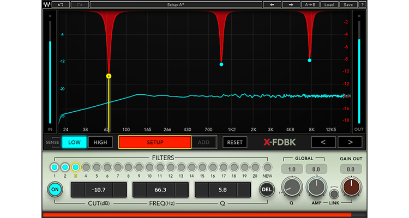
Task: Go to next preset arrow
Action: 291,4
